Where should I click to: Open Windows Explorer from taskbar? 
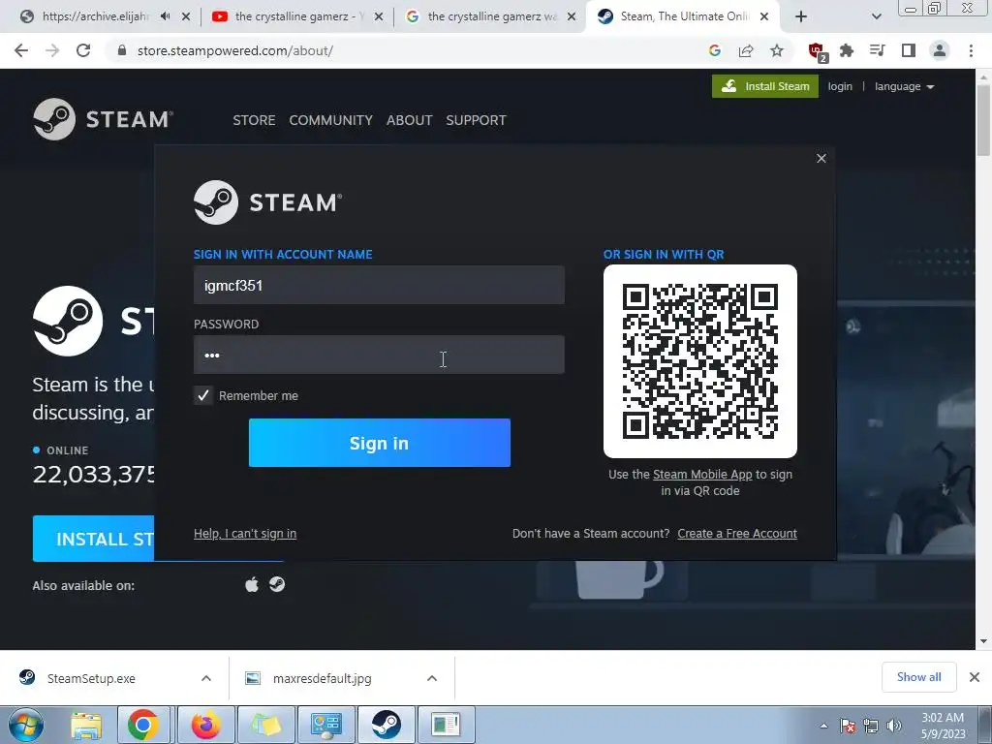pos(86,725)
